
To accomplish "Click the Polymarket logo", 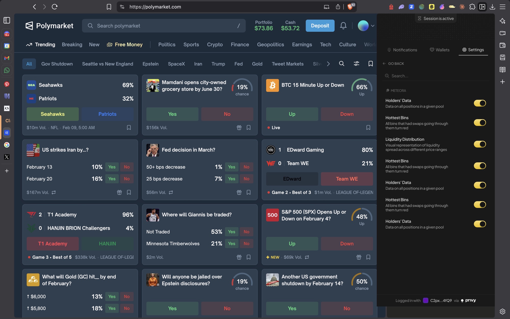I will point(49,26).
